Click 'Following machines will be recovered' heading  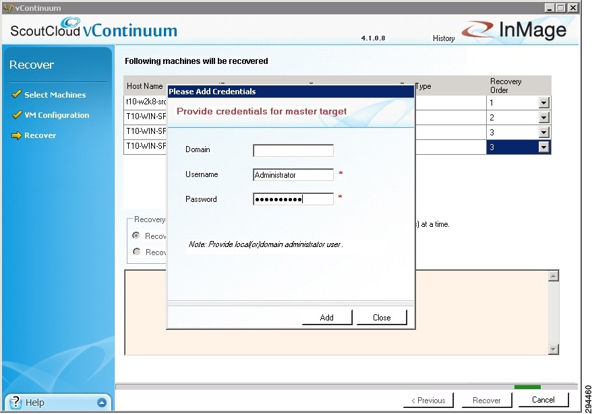(196, 61)
